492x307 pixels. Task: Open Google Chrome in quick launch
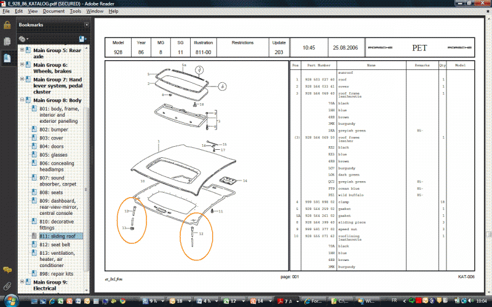click(122, 301)
